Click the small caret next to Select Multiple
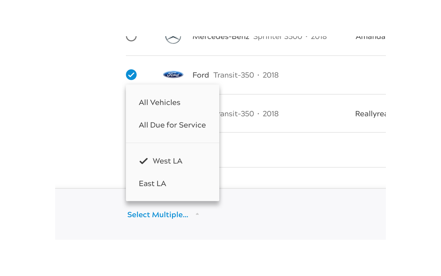The height and width of the screenshot is (276, 441). pyautogui.click(x=197, y=214)
